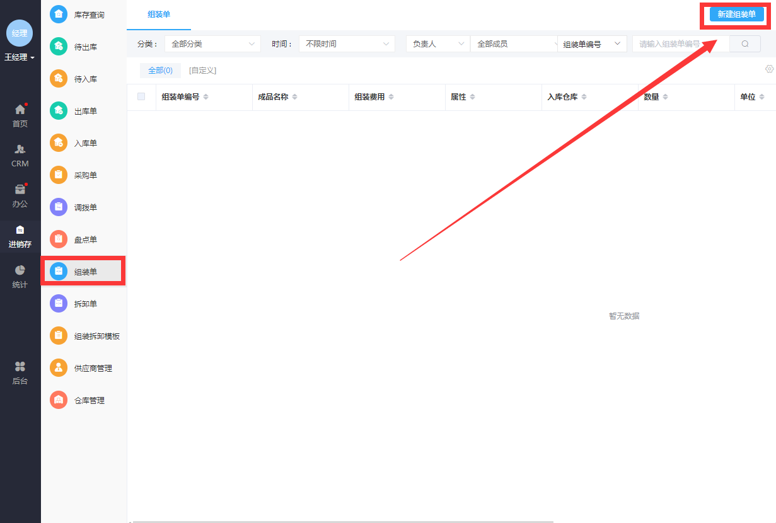Sort by 单位 column arrows
This screenshot has height=523, width=776.
762,97
